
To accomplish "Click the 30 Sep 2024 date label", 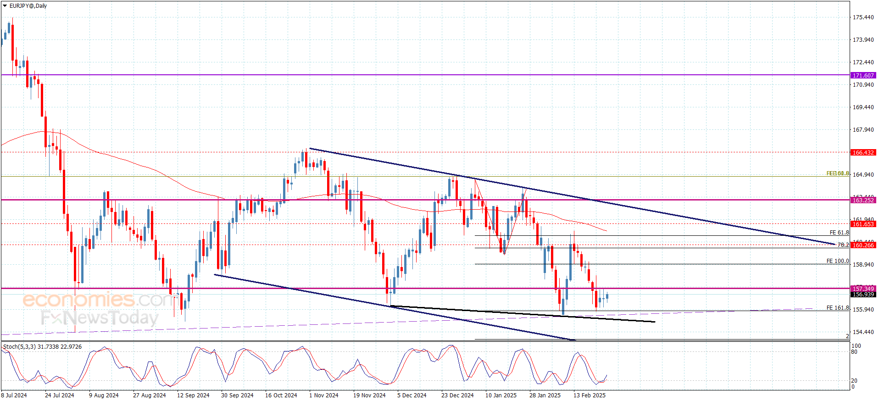I will click(x=237, y=395).
